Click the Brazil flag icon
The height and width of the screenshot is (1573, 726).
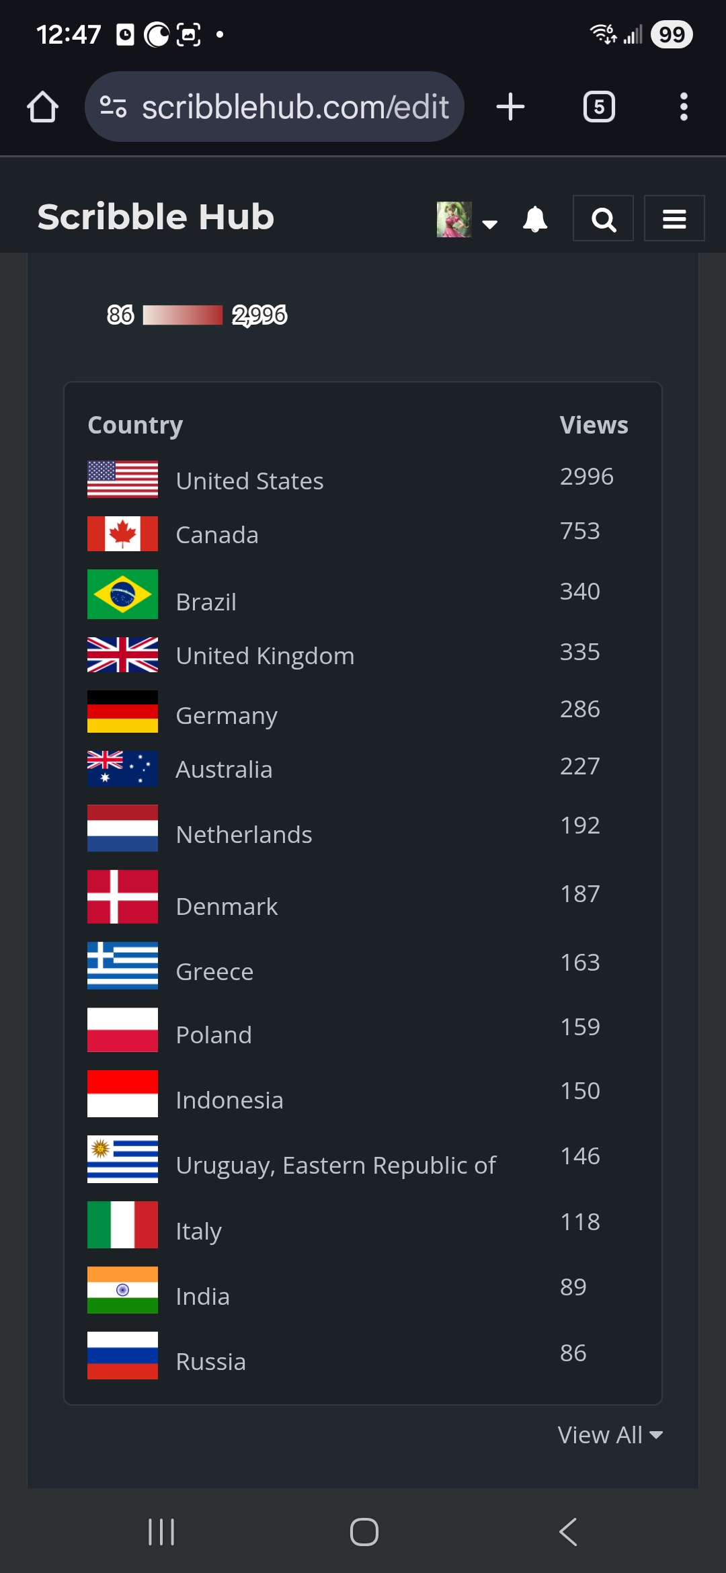coord(122,595)
